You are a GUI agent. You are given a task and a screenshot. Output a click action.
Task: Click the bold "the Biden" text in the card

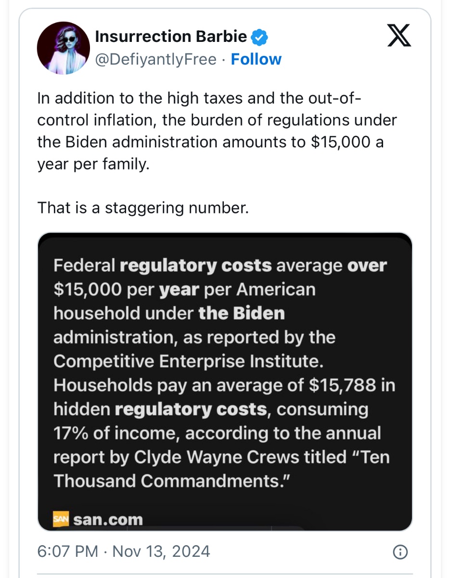pos(242,314)
